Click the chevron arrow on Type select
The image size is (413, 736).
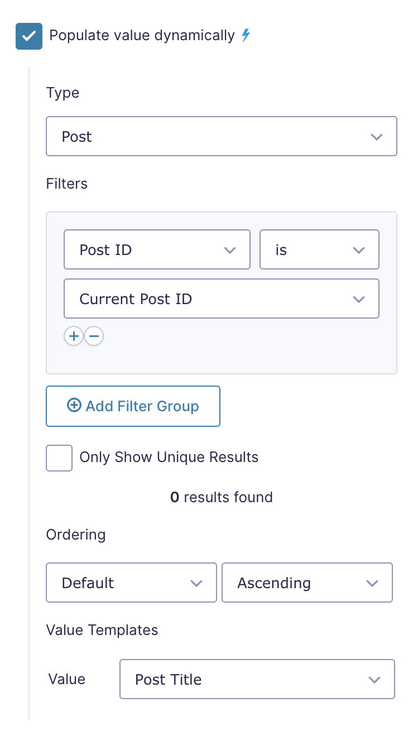pos(377,137)
